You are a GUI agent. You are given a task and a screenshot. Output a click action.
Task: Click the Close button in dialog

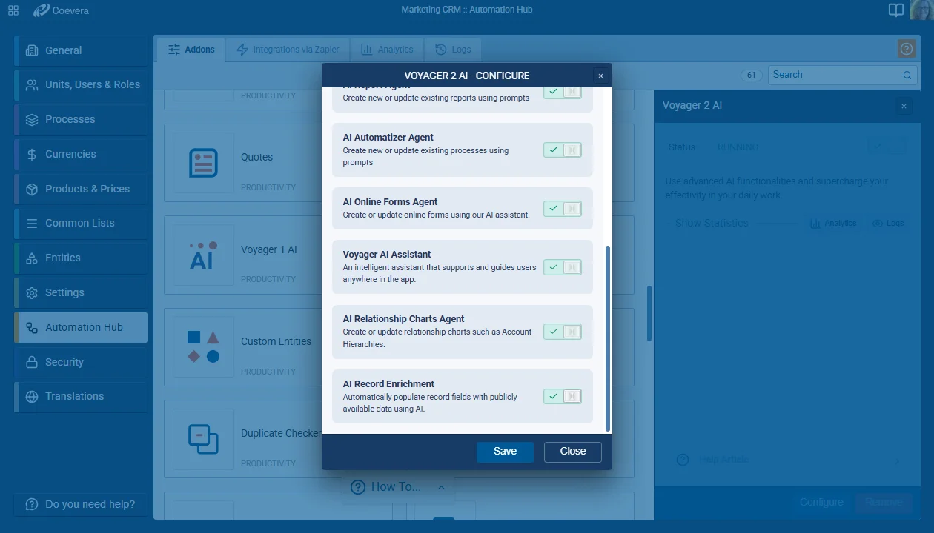point(573,452)
